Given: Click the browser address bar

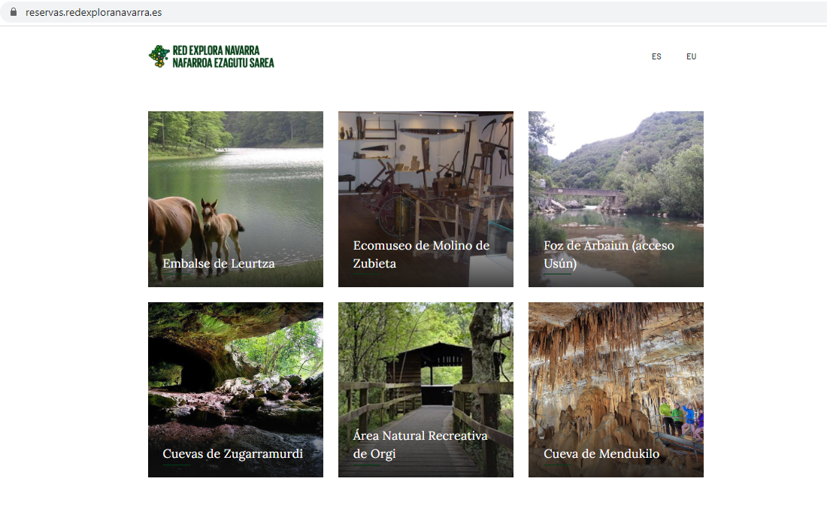Looking at the screenshot, I should 301,12.
